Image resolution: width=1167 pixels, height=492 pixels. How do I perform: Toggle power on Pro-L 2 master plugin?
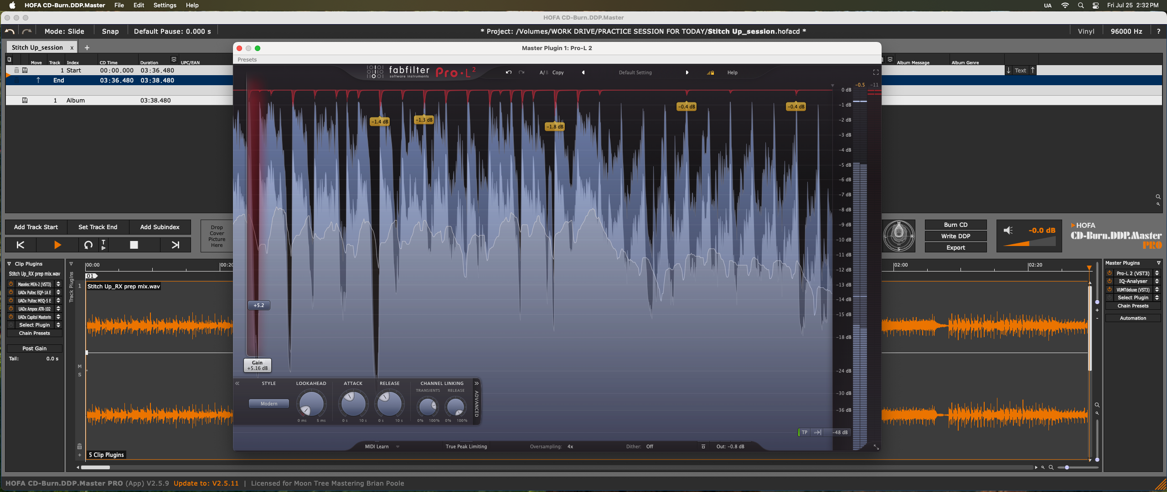click(x=1110, y=273)
